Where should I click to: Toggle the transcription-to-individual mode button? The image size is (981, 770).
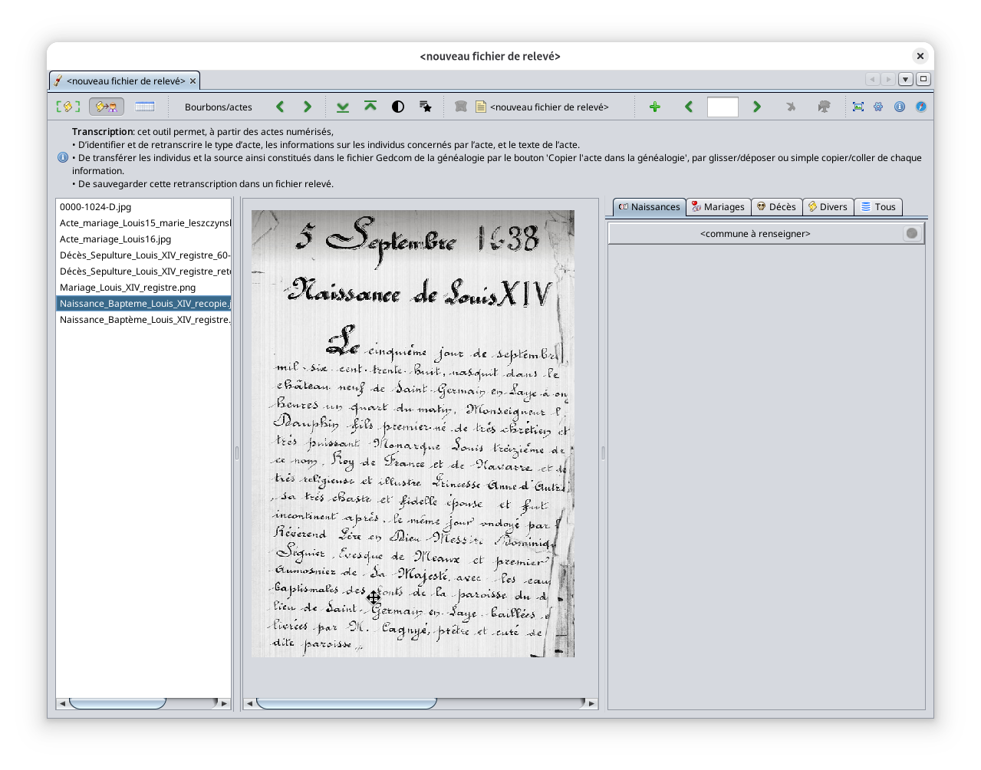pyautogui.click(x=107, y=107)
